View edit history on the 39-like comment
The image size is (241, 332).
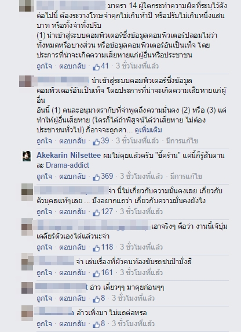click(x=182, y=141)
